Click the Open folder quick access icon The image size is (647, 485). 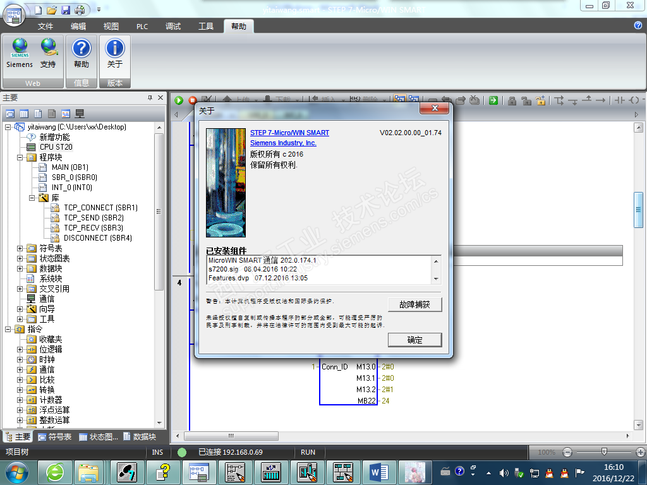[52, 9]
